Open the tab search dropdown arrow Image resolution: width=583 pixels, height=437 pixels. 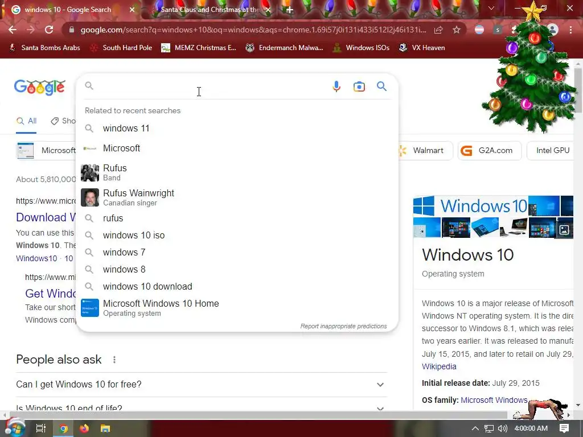491,8
